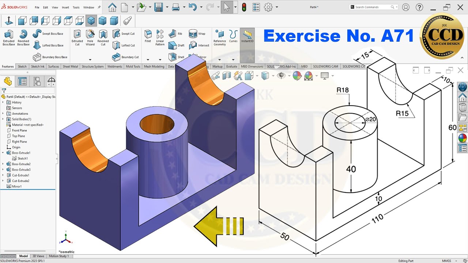The height and width of the screenshot is (263, 468).
Task: Open the Tools menu
Action: coord(76,7)
